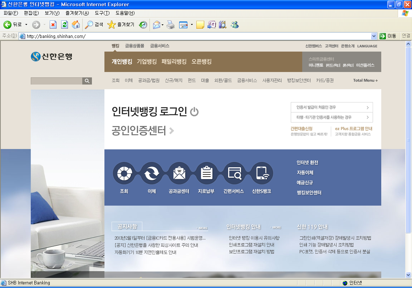Viewport: 412px width, 288px height.
Task: Open 간편서비스 search window icon
Action: coord(234,173)
